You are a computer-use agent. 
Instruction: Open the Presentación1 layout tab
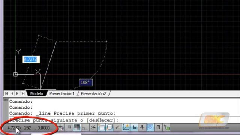tap(62, 93)
